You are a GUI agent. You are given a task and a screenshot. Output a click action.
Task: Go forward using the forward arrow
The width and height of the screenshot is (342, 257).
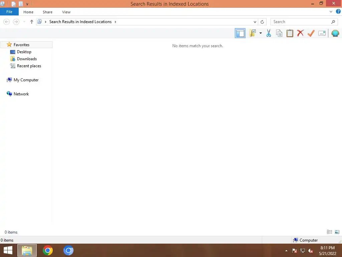point(16,22)
